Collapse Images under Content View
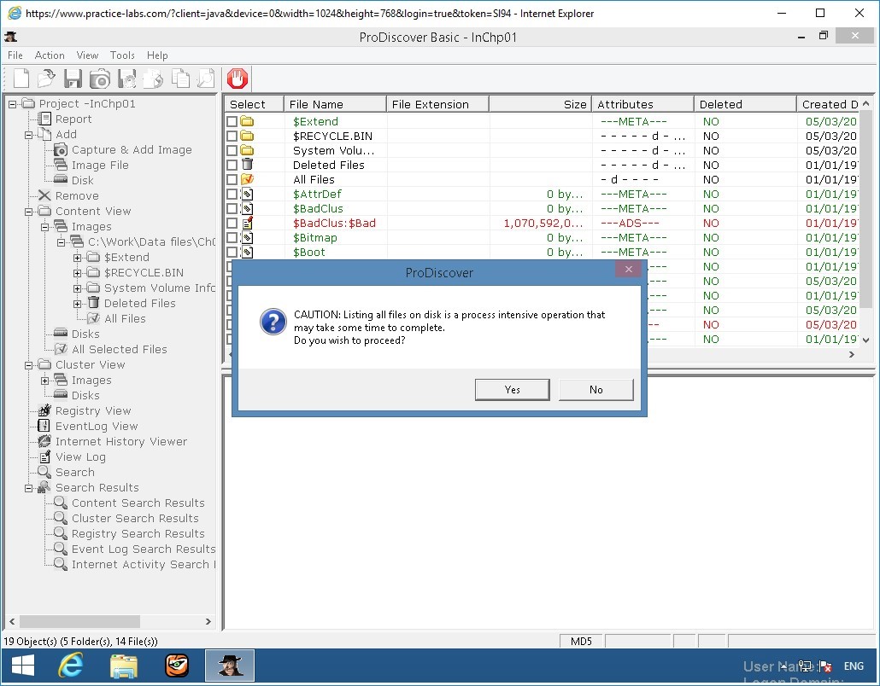880x686 pixels. click(45, 227)
